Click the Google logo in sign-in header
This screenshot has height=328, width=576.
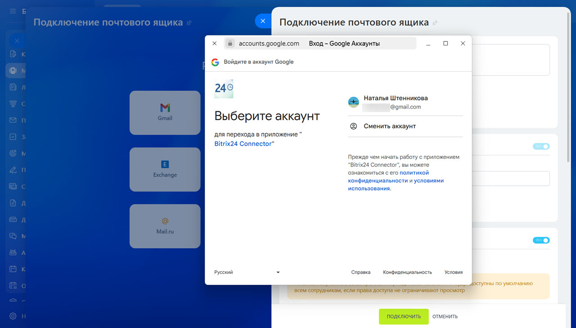(x=215, y=62)
